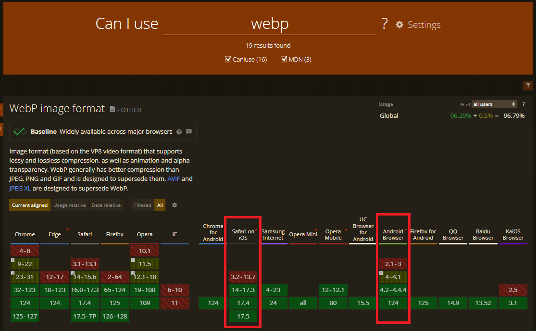Viewport: 536px width, 331px height.
Task: Toggle the Caniuse (16) checkbox
Action: (228, 59)
